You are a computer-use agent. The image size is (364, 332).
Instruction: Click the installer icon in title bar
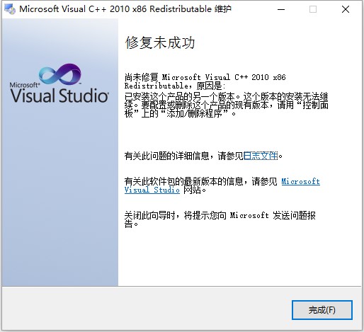[10, 9]
